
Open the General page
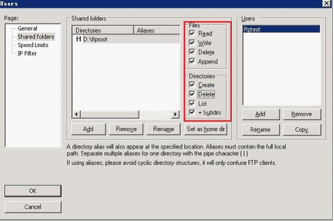(27, 28)
